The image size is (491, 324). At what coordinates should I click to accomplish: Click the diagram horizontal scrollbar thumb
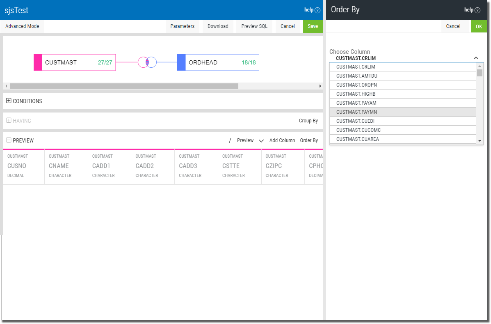(124, 86)
